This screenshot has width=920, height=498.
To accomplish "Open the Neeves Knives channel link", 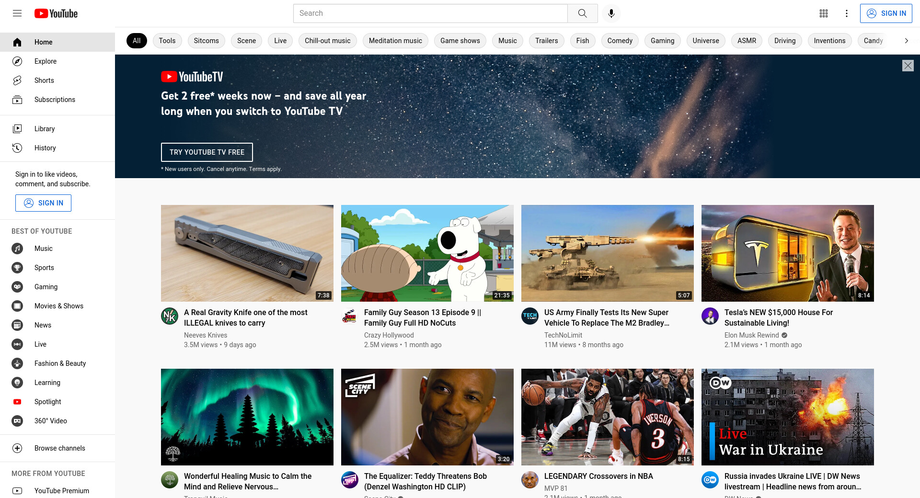I will 206,335.
